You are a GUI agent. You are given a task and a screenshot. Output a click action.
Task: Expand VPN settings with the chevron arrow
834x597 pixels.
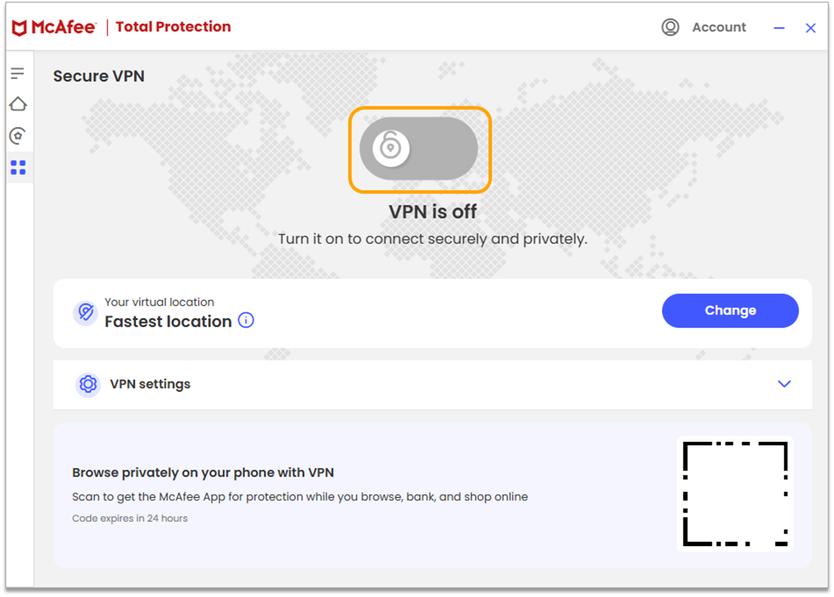(784, 384)
